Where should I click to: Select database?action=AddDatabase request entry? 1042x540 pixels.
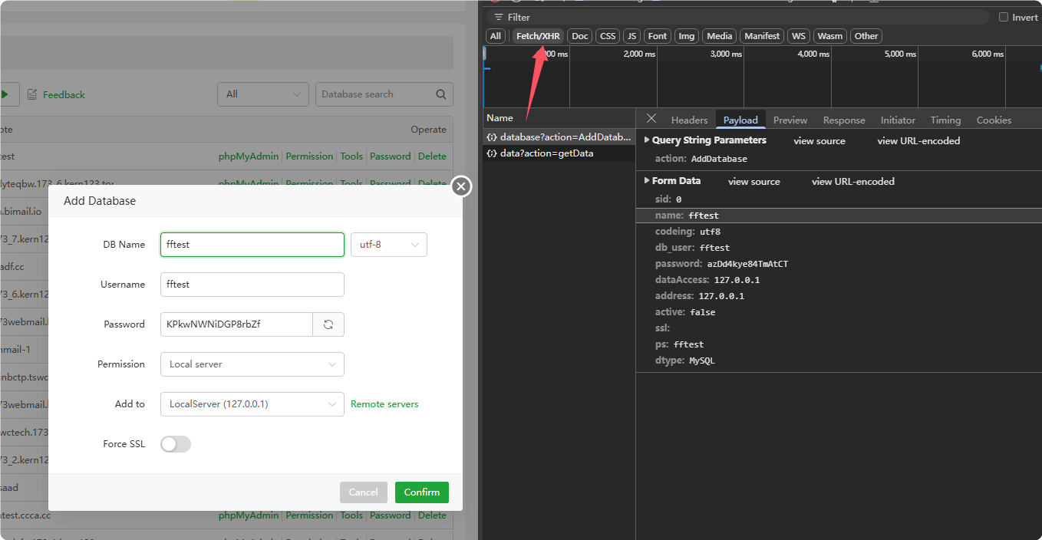(559, 137)
